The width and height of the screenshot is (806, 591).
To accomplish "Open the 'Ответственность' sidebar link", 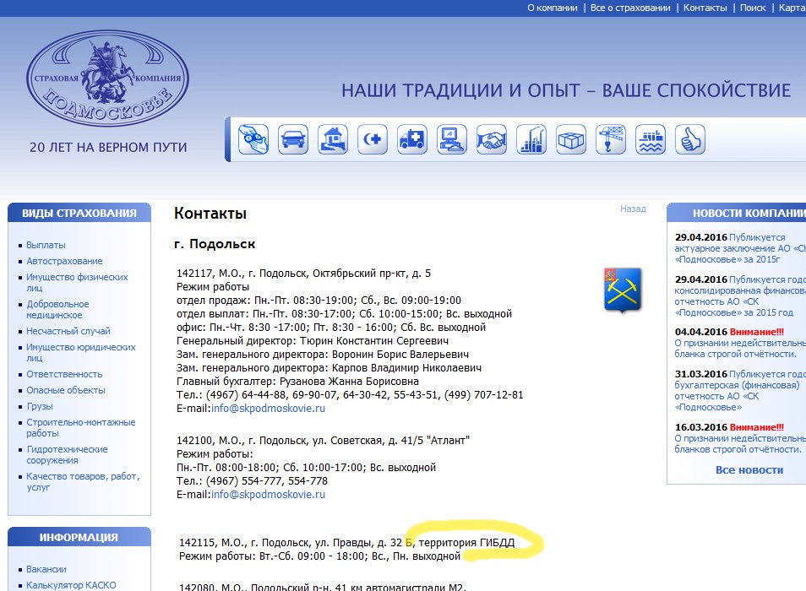I will (x=64, y=374).
